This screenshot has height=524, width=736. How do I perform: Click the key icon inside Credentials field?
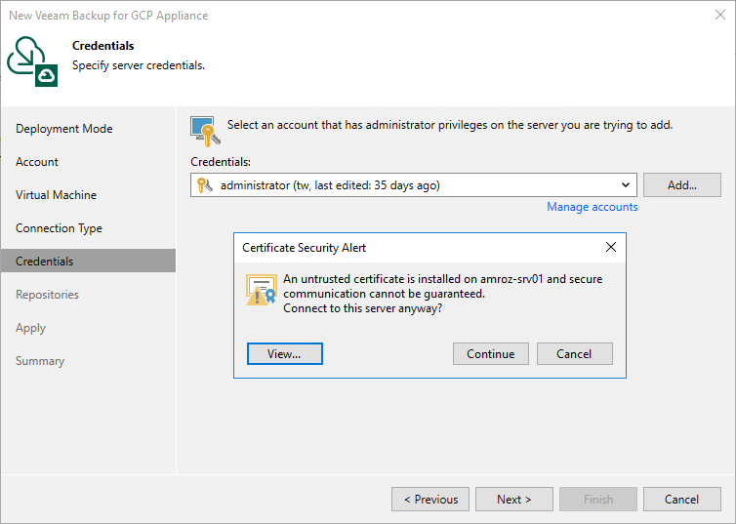pos(204,185)
